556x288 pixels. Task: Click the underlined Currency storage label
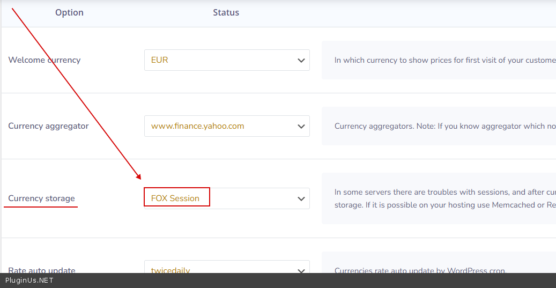tap(41, 198)
